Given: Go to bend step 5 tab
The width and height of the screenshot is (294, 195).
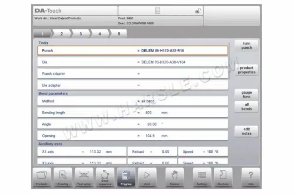Looking at the screenshot, I should tap(118, 34).
